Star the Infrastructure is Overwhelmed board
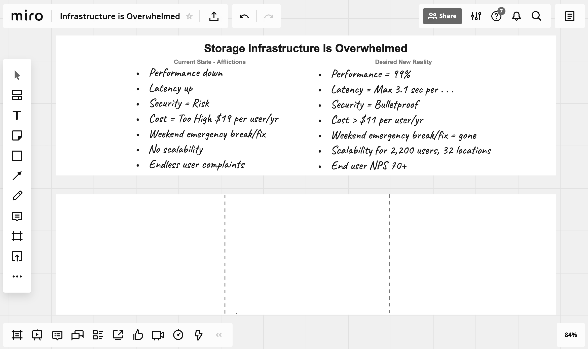588x349 pixels. pos(189,16)
